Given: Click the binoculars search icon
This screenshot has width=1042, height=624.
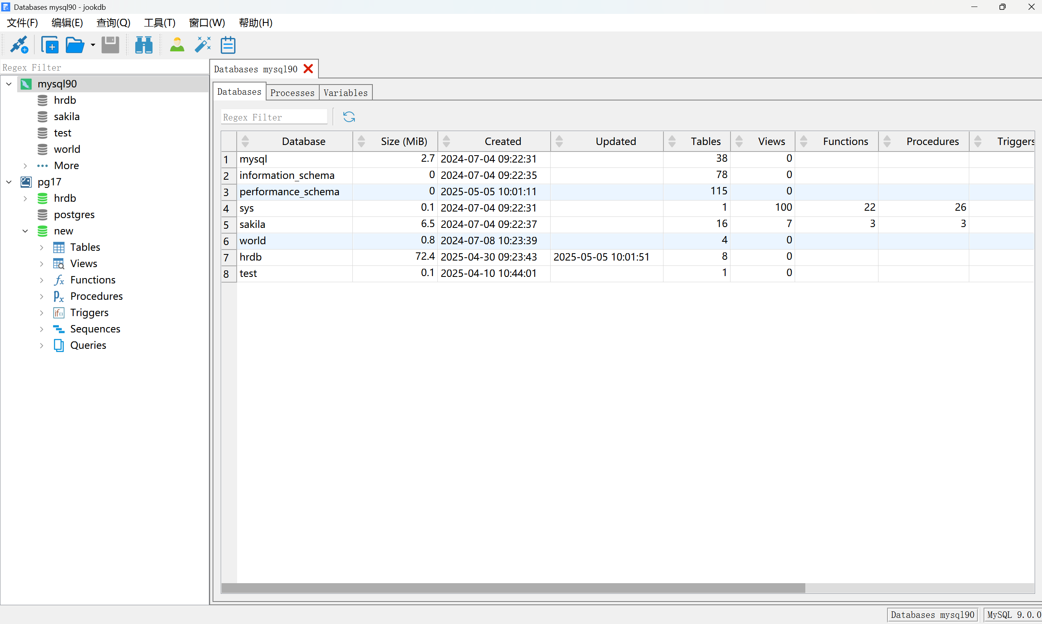Looking at the screenshot, I should (143, 45).
